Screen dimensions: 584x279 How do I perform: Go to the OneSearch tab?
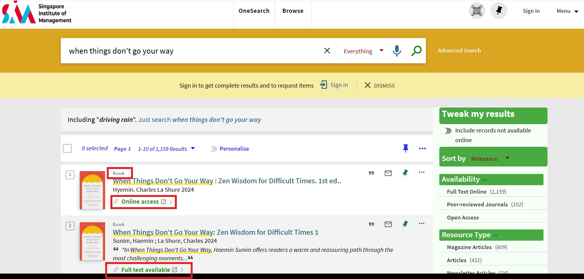pyautogui.click(x=254, y=11)
